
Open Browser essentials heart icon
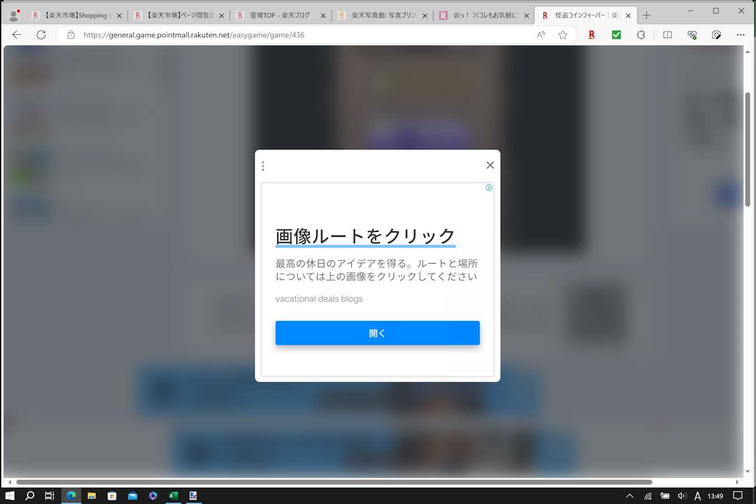pyautogui.click(x=692, y=35)
